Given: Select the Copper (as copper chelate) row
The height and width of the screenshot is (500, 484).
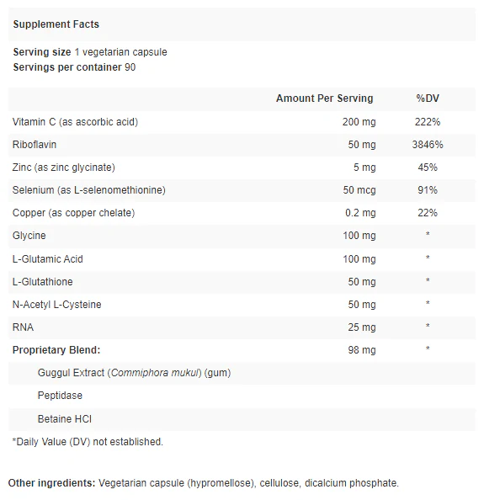Looking at the screenshot, I should pyautogui.click(x=242, y=213).
